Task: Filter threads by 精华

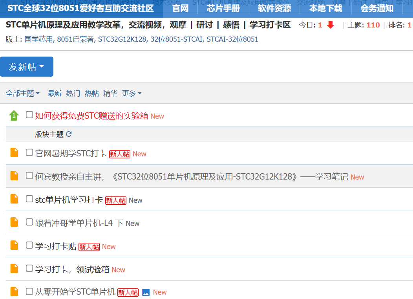Action: coord(110,94)
